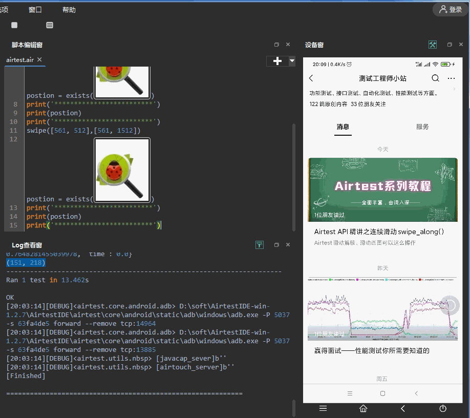
Task: Click the Log viewer filter icon
Action: 260,245
